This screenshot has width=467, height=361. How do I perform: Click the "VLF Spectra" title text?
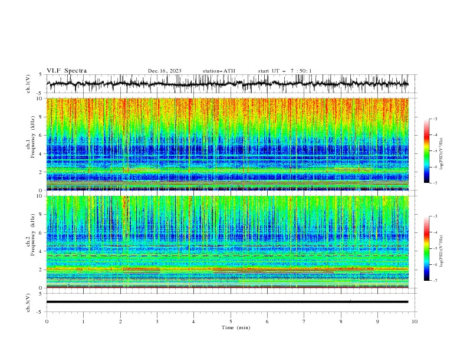tap(67, 71)
